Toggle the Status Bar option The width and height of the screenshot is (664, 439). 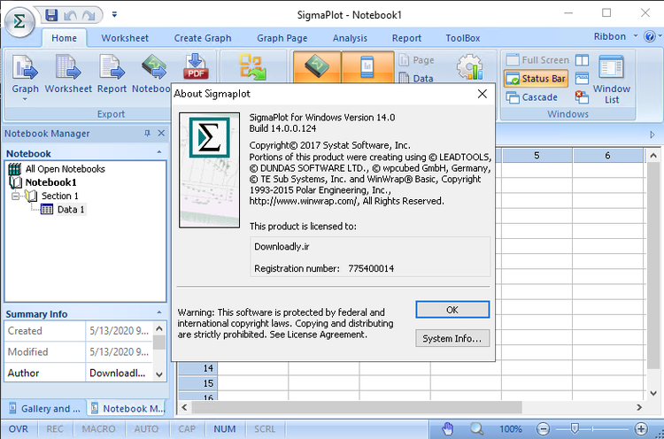(x=537, y=79)
